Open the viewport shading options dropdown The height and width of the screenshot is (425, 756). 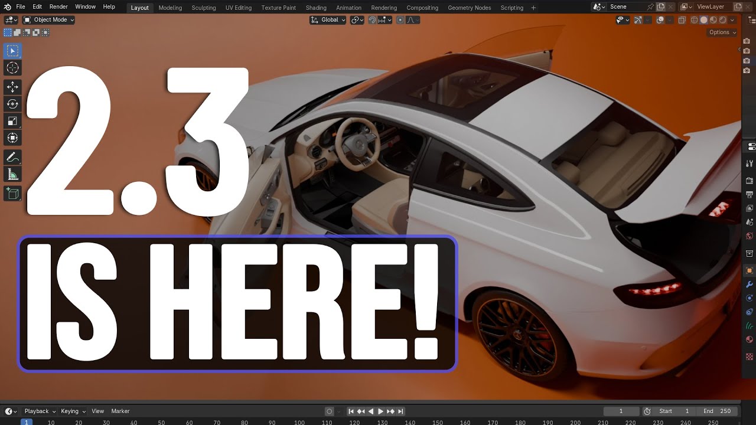[732, 19]
